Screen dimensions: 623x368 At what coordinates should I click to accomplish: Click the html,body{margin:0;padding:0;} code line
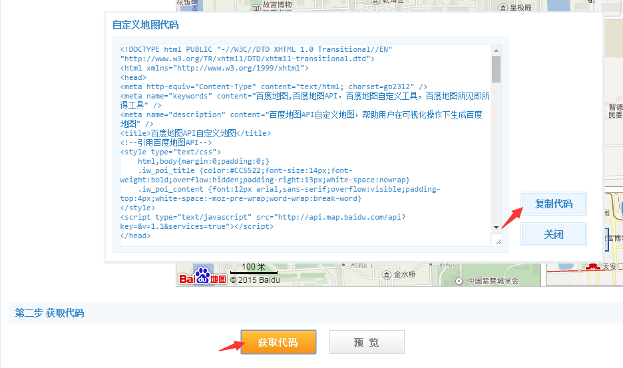tap(204, 161)
